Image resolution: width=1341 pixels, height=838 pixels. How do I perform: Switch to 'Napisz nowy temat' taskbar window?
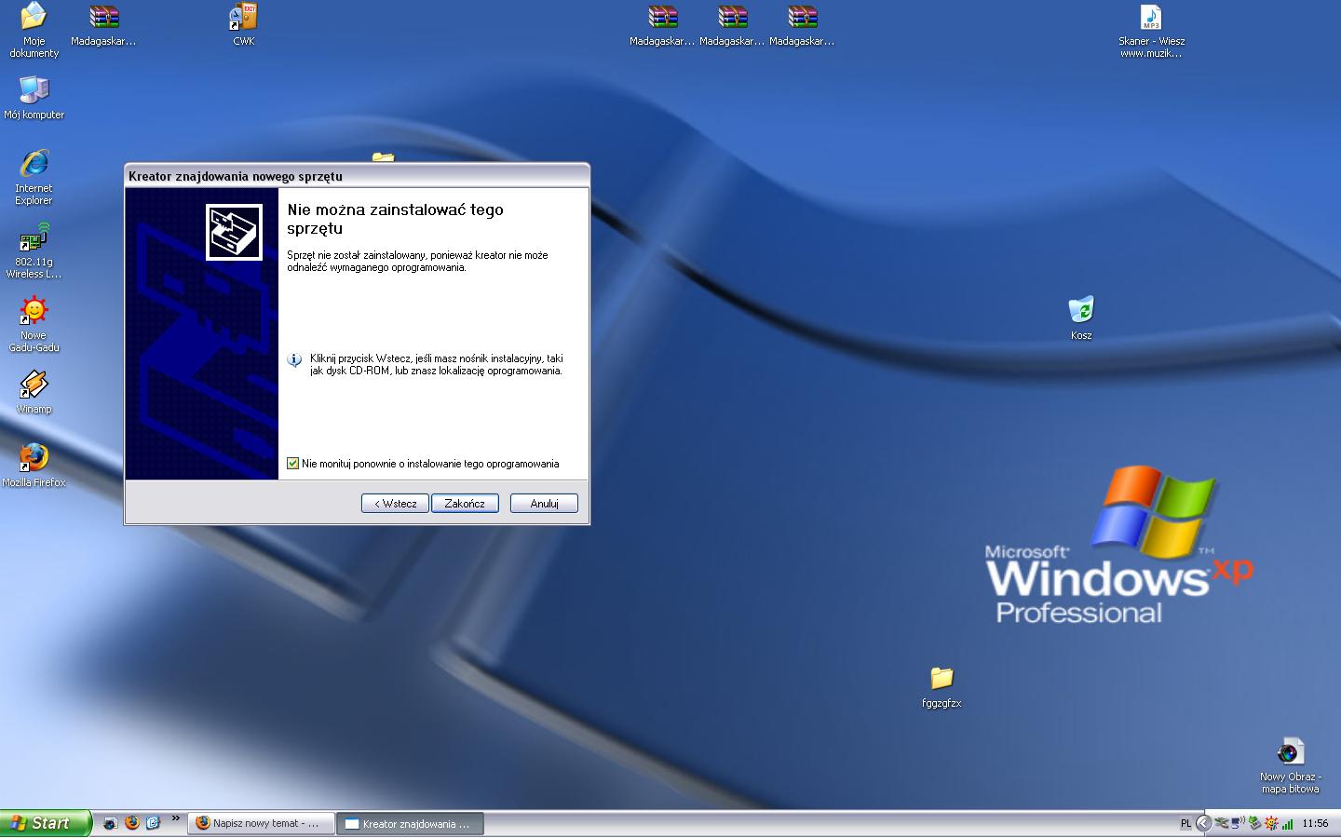[262, 823]
